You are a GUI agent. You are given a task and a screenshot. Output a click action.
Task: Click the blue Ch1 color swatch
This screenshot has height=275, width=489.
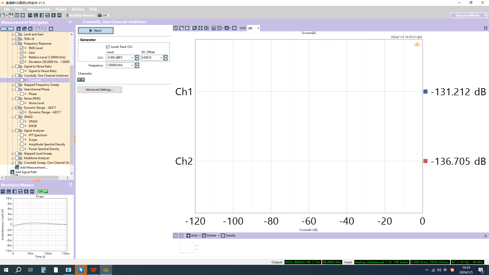point(425,92)
